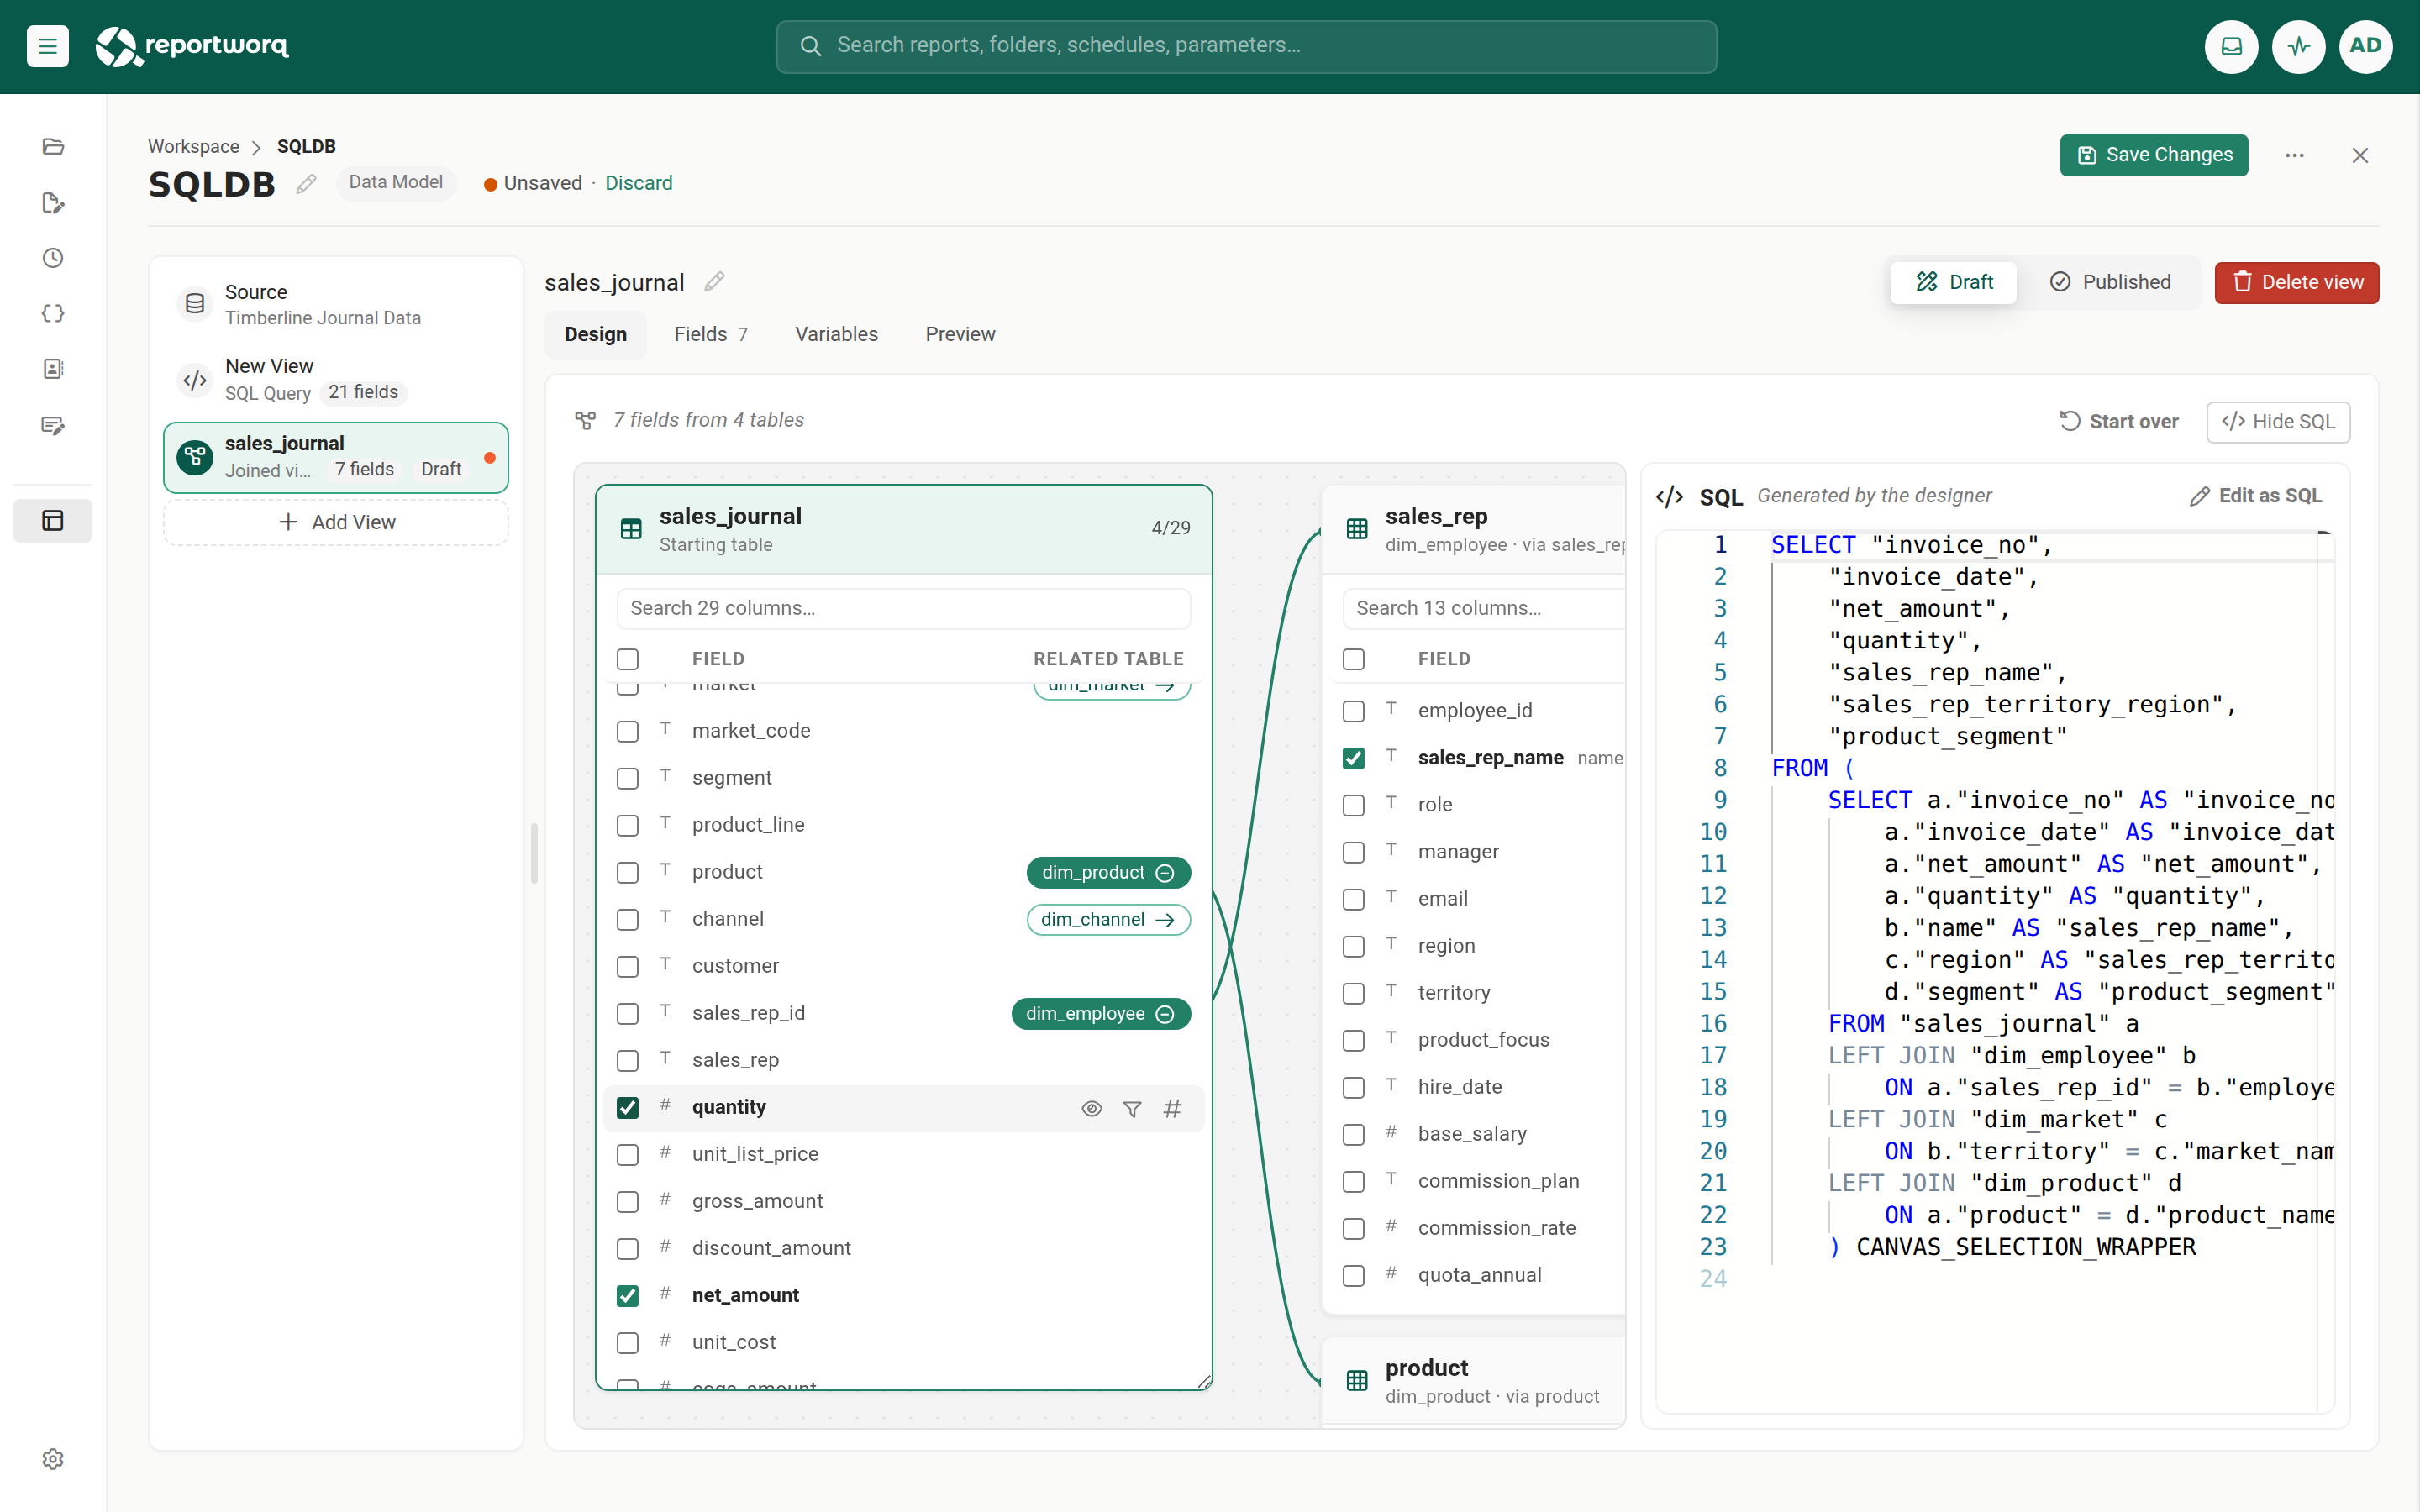
Task: Focus the global search reports field
Action: pyautogui.click(x=1246, y=46)
